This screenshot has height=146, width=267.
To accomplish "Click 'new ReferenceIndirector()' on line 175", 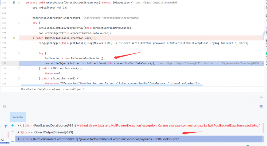I will (84, 58).
